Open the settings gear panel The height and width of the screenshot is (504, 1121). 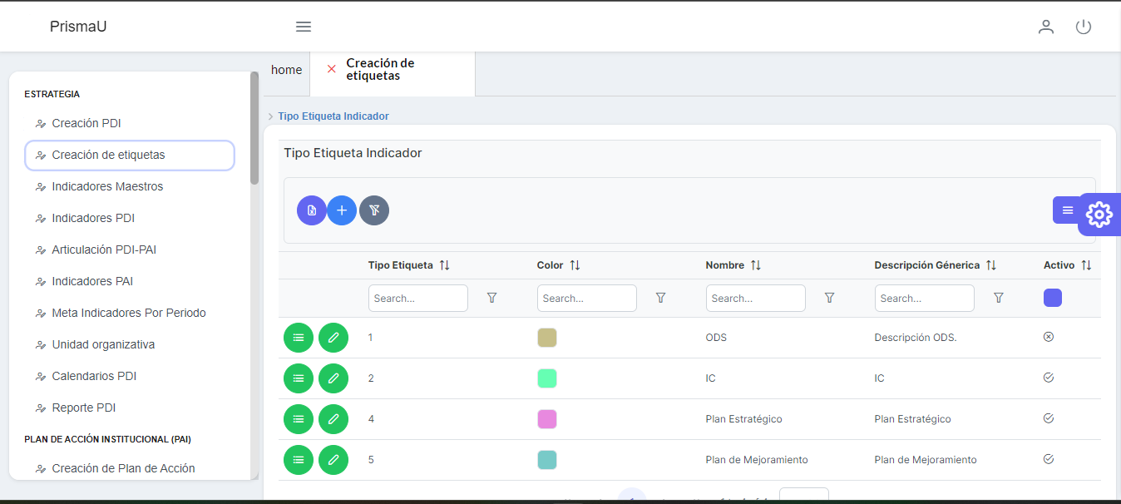(1099, 215)
